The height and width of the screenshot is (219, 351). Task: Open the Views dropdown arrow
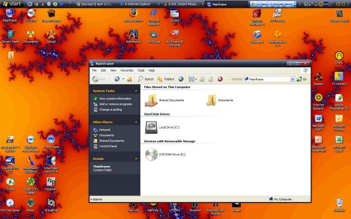tap(196, 79)
